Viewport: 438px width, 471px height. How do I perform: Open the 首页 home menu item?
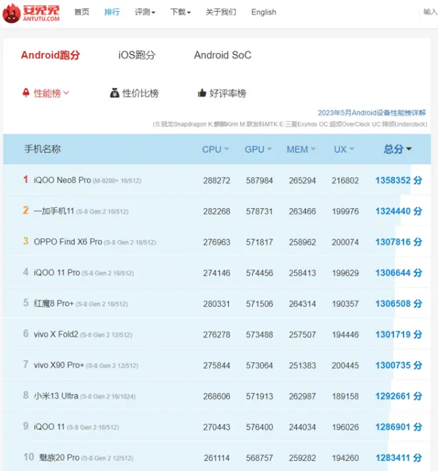82,12
